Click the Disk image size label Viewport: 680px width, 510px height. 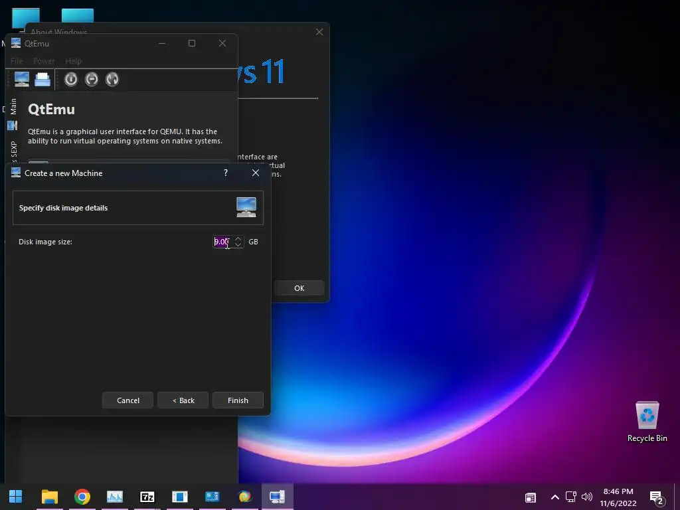tap(46, 242)
